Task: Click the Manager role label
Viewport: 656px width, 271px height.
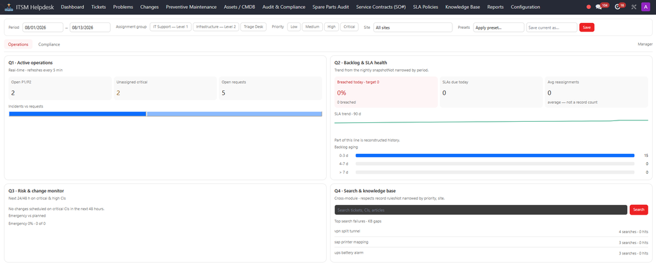Action: coord(644,44)
